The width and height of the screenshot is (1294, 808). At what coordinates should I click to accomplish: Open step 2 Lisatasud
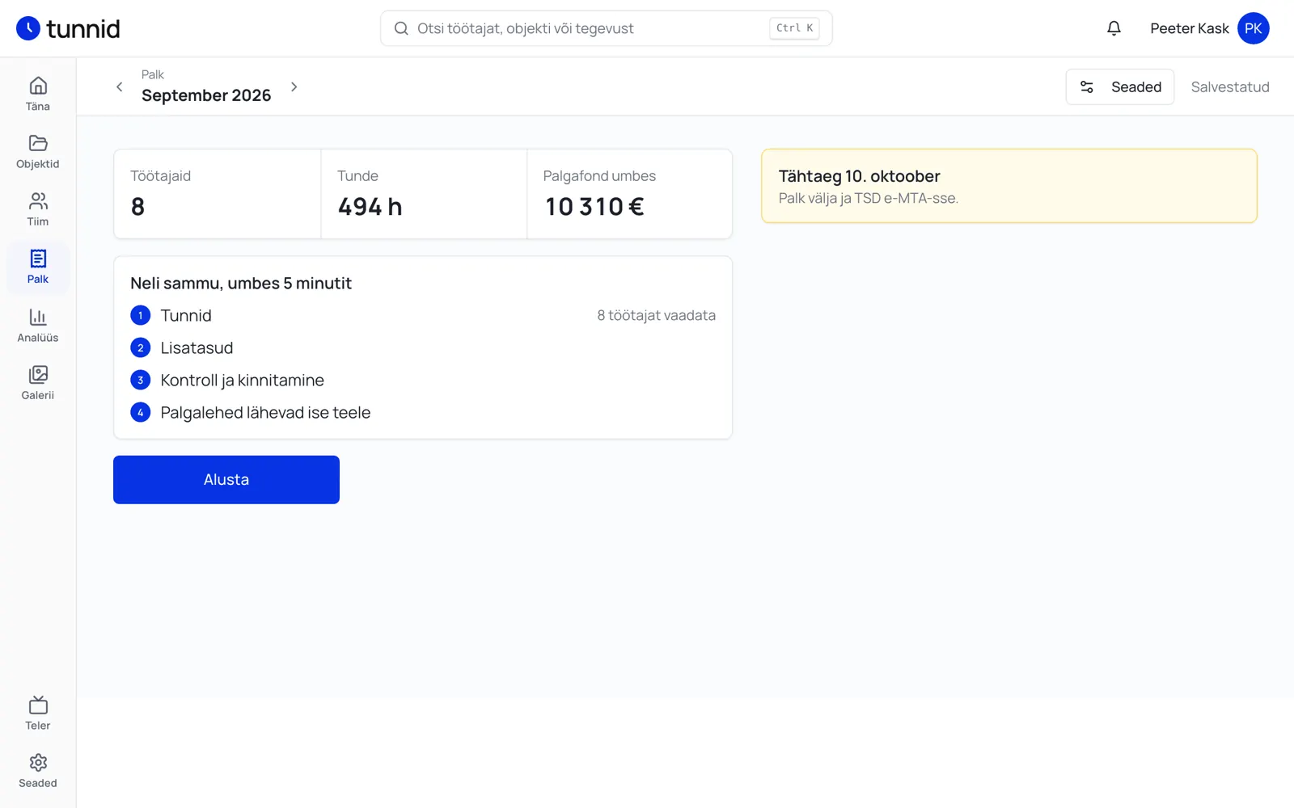coord(423,347)
